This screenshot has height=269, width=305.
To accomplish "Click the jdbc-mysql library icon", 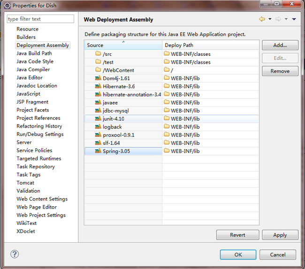I will (x=98, y=110).
